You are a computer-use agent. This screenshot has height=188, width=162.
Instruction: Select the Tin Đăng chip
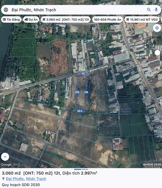11,20
